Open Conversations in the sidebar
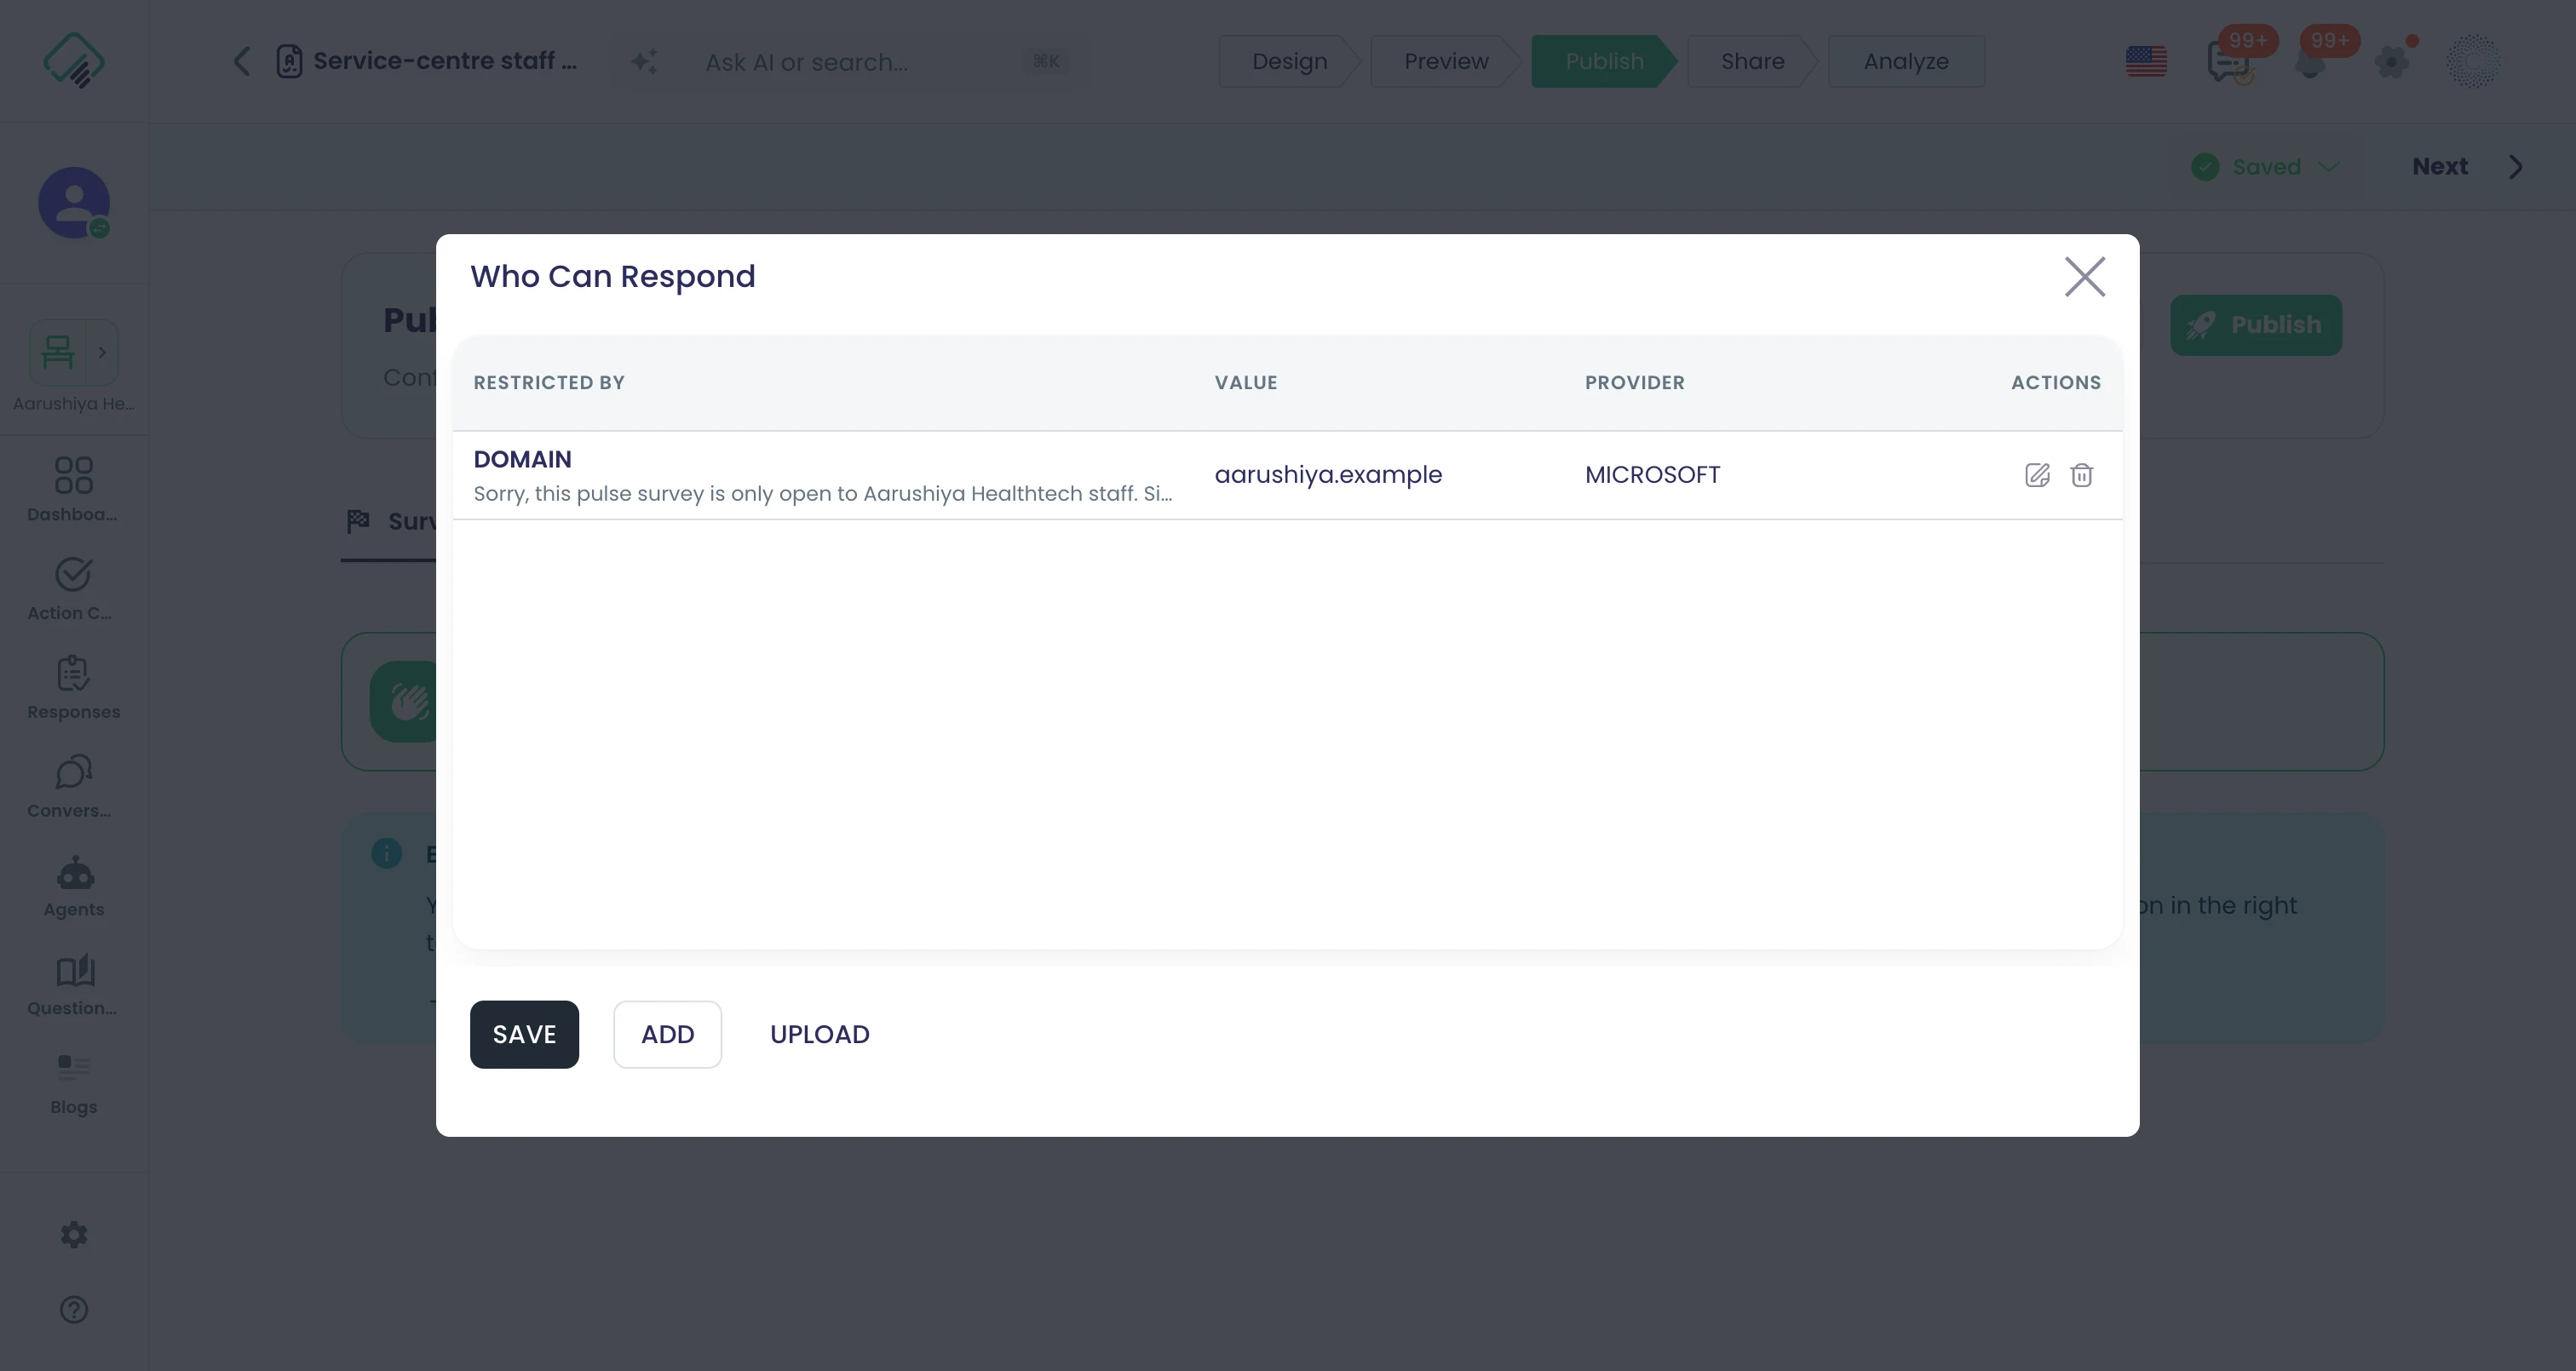This screenshot has width=2576, height=1371. (74, 786)
